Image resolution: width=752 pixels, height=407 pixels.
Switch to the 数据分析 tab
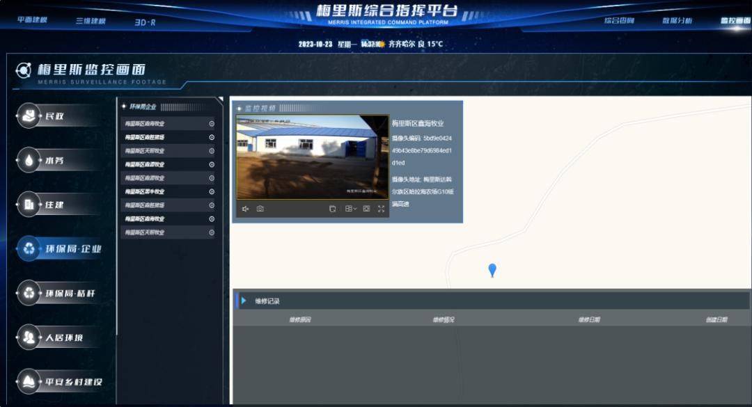point(677,21)
